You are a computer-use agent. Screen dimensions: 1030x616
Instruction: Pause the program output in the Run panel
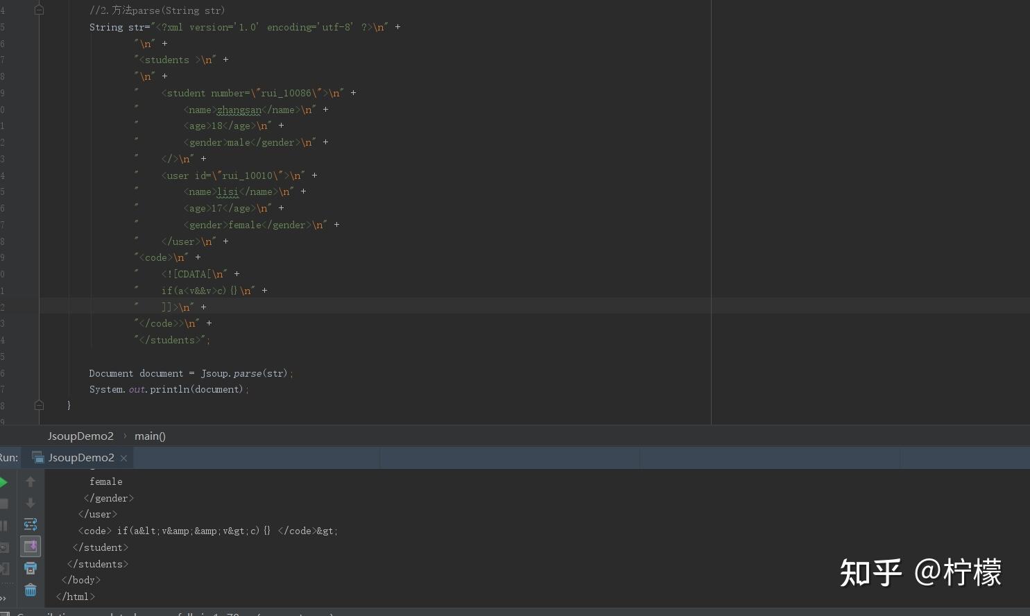[3, 526]
